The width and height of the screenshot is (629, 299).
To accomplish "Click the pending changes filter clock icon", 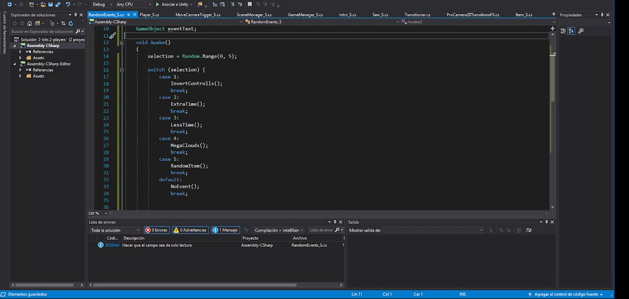I will [x=52, y=24].
